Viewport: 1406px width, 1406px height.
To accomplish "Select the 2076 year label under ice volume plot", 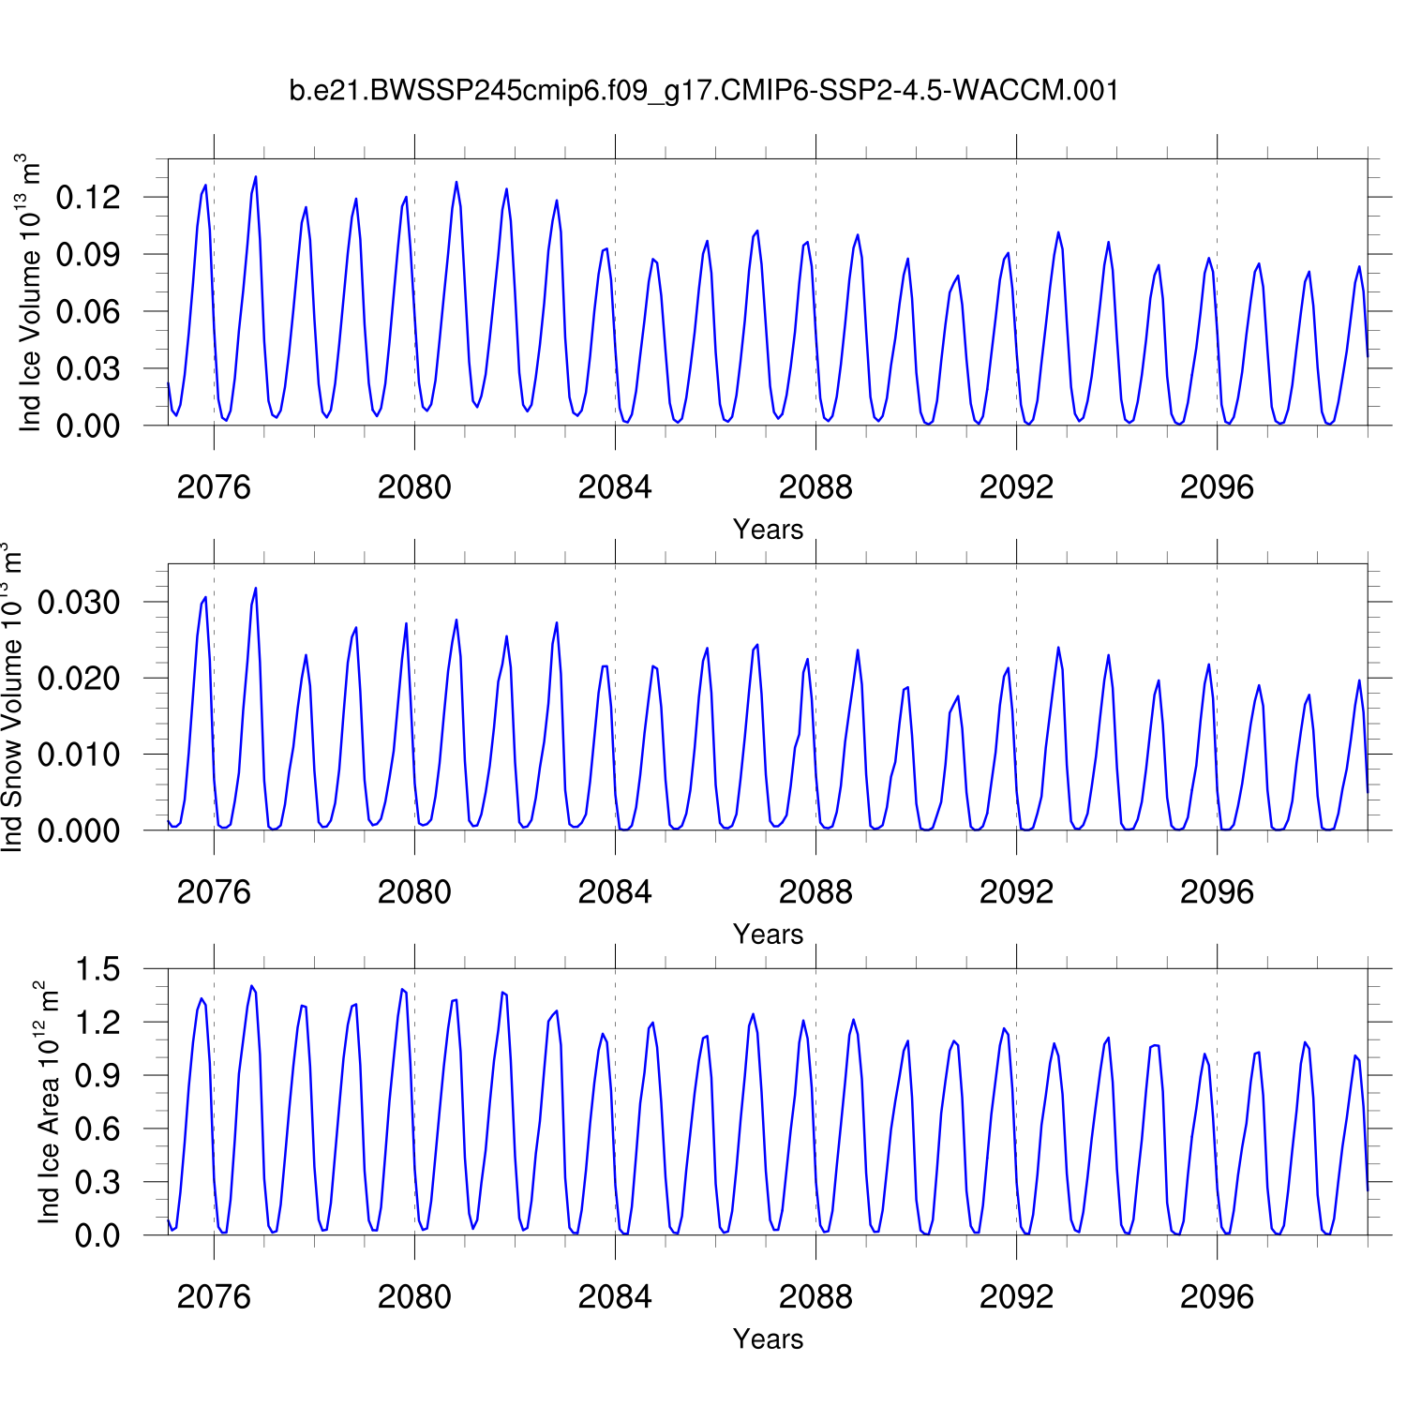I will point(214,487).
